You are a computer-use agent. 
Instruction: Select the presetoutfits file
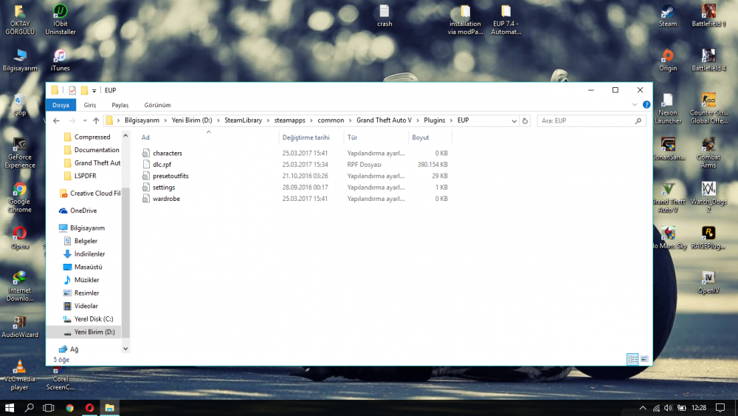coord(170,176)
